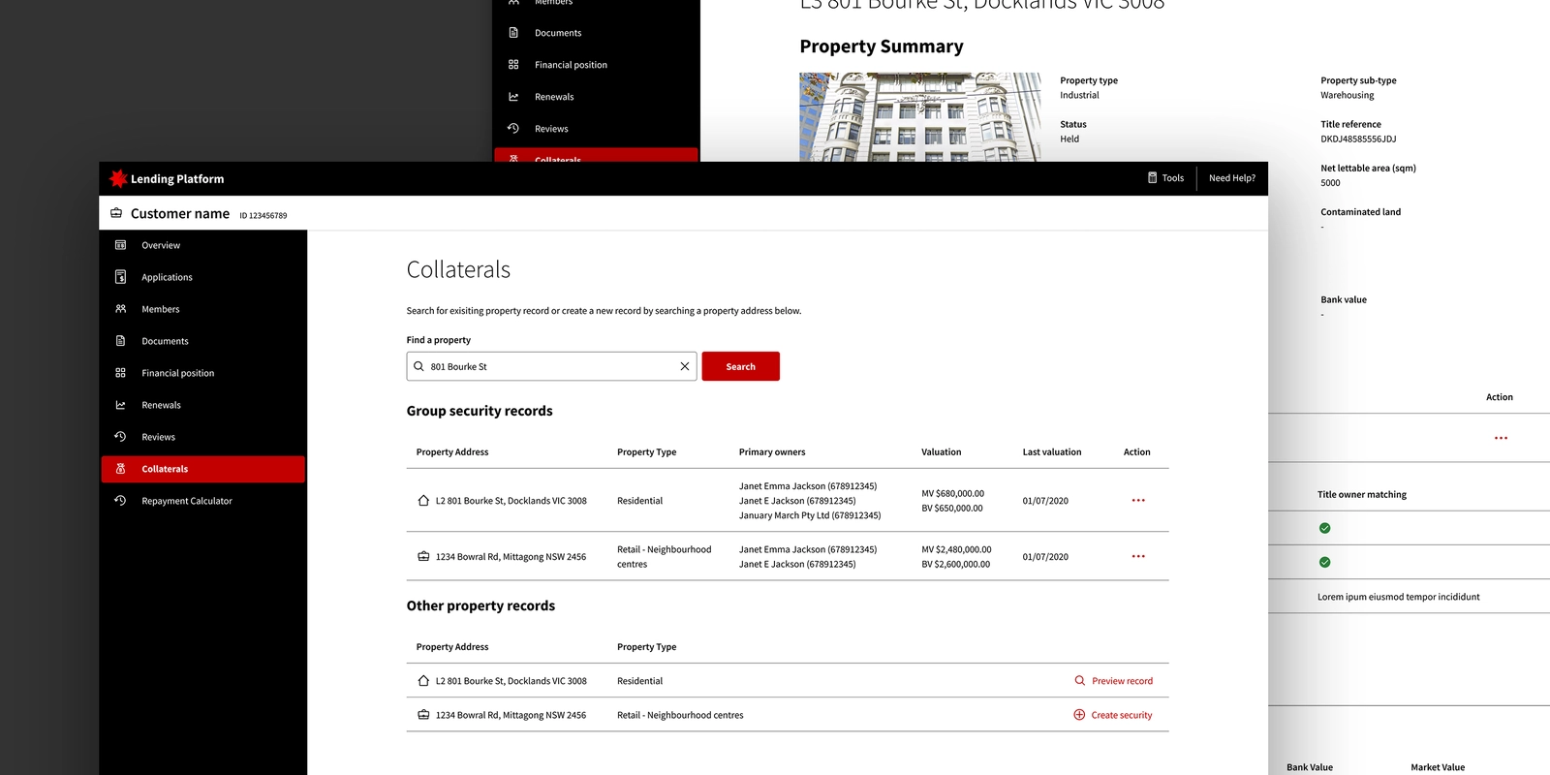This screenshot has height=775, width=1550.
Task: Click the Documents sidebar icon in front window
Action: pyautogui.click(x=120, y=341)
